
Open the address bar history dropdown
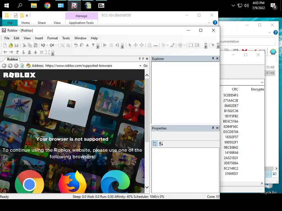point(140,66)
